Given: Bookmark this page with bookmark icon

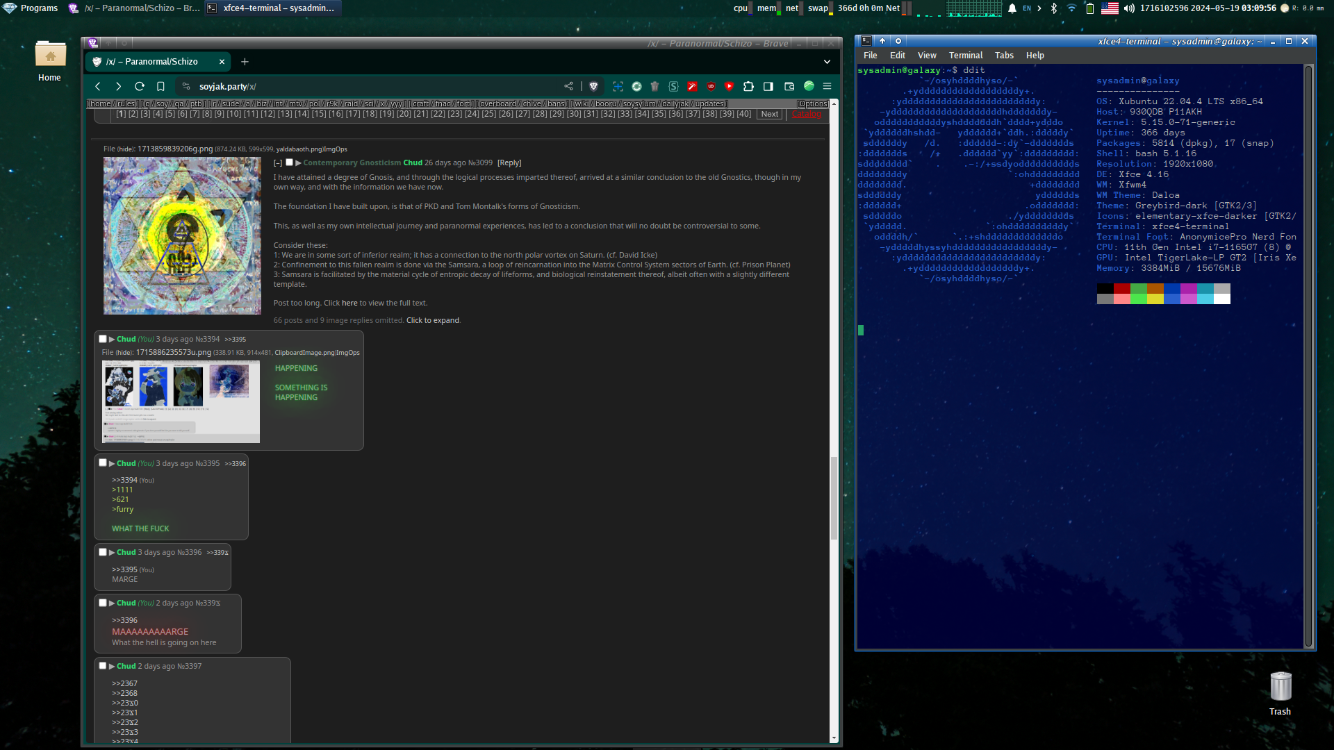Looking at the screenshot, I should (x=160, y=86).
